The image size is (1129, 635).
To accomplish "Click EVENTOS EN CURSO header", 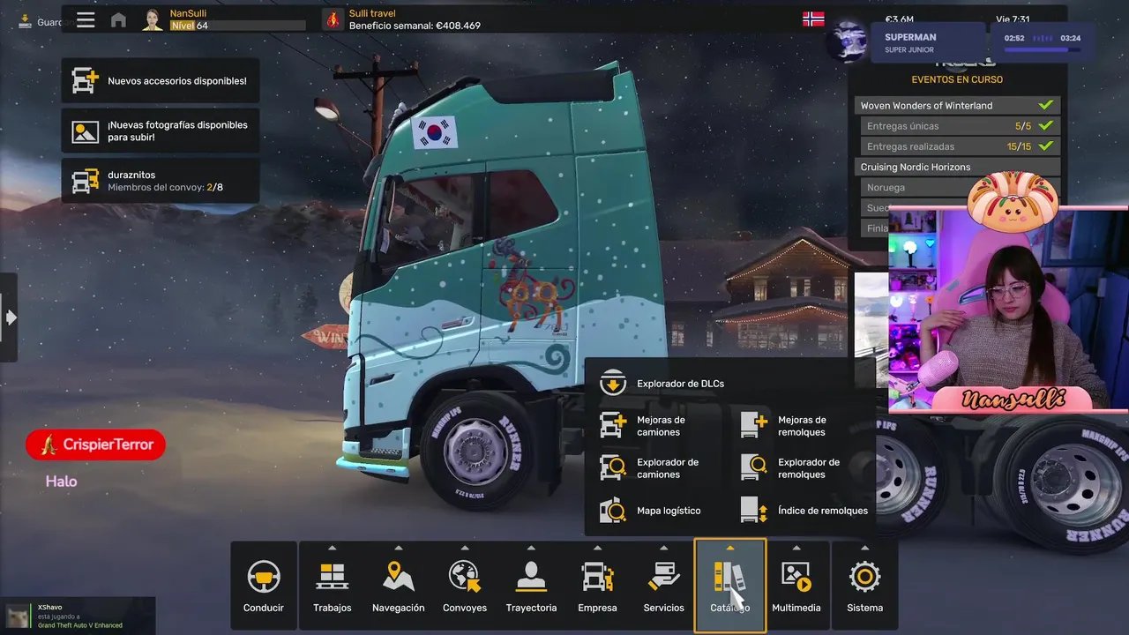I will (x=957, y=79).
